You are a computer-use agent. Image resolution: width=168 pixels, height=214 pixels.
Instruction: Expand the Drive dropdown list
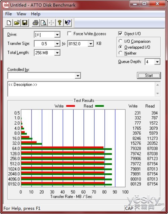click(x=57, y=35)
